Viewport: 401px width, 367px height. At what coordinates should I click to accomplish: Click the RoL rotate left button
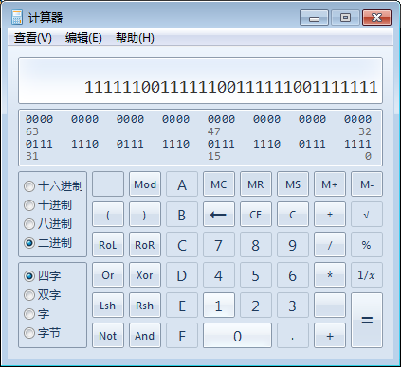(x=108, y=245)
